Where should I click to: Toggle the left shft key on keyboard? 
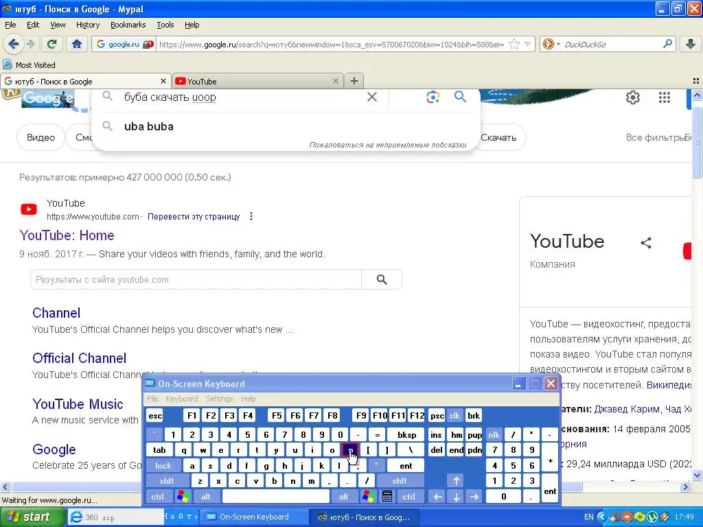166,481
